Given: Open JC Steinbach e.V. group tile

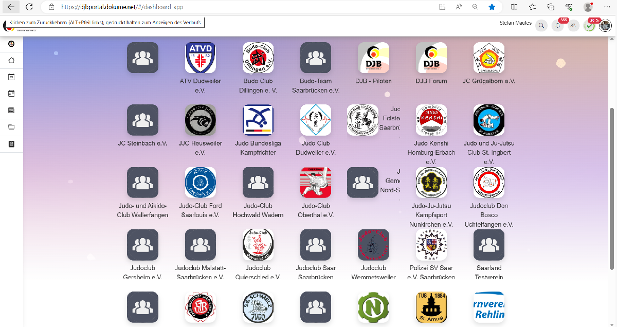Looking at the screenshot, I should click(x=142, y=120).
